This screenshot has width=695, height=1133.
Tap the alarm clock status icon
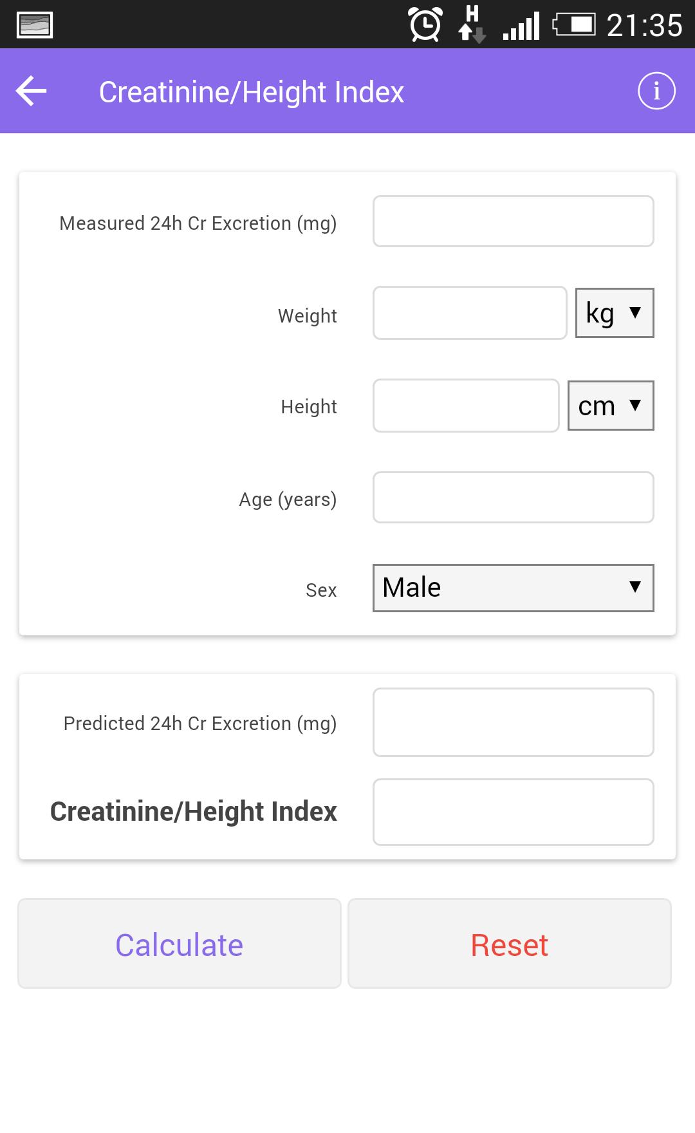(x=425, y=25)
